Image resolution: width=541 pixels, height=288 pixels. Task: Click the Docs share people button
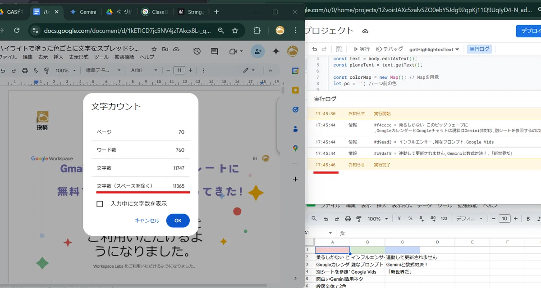(x=258, y=51)
